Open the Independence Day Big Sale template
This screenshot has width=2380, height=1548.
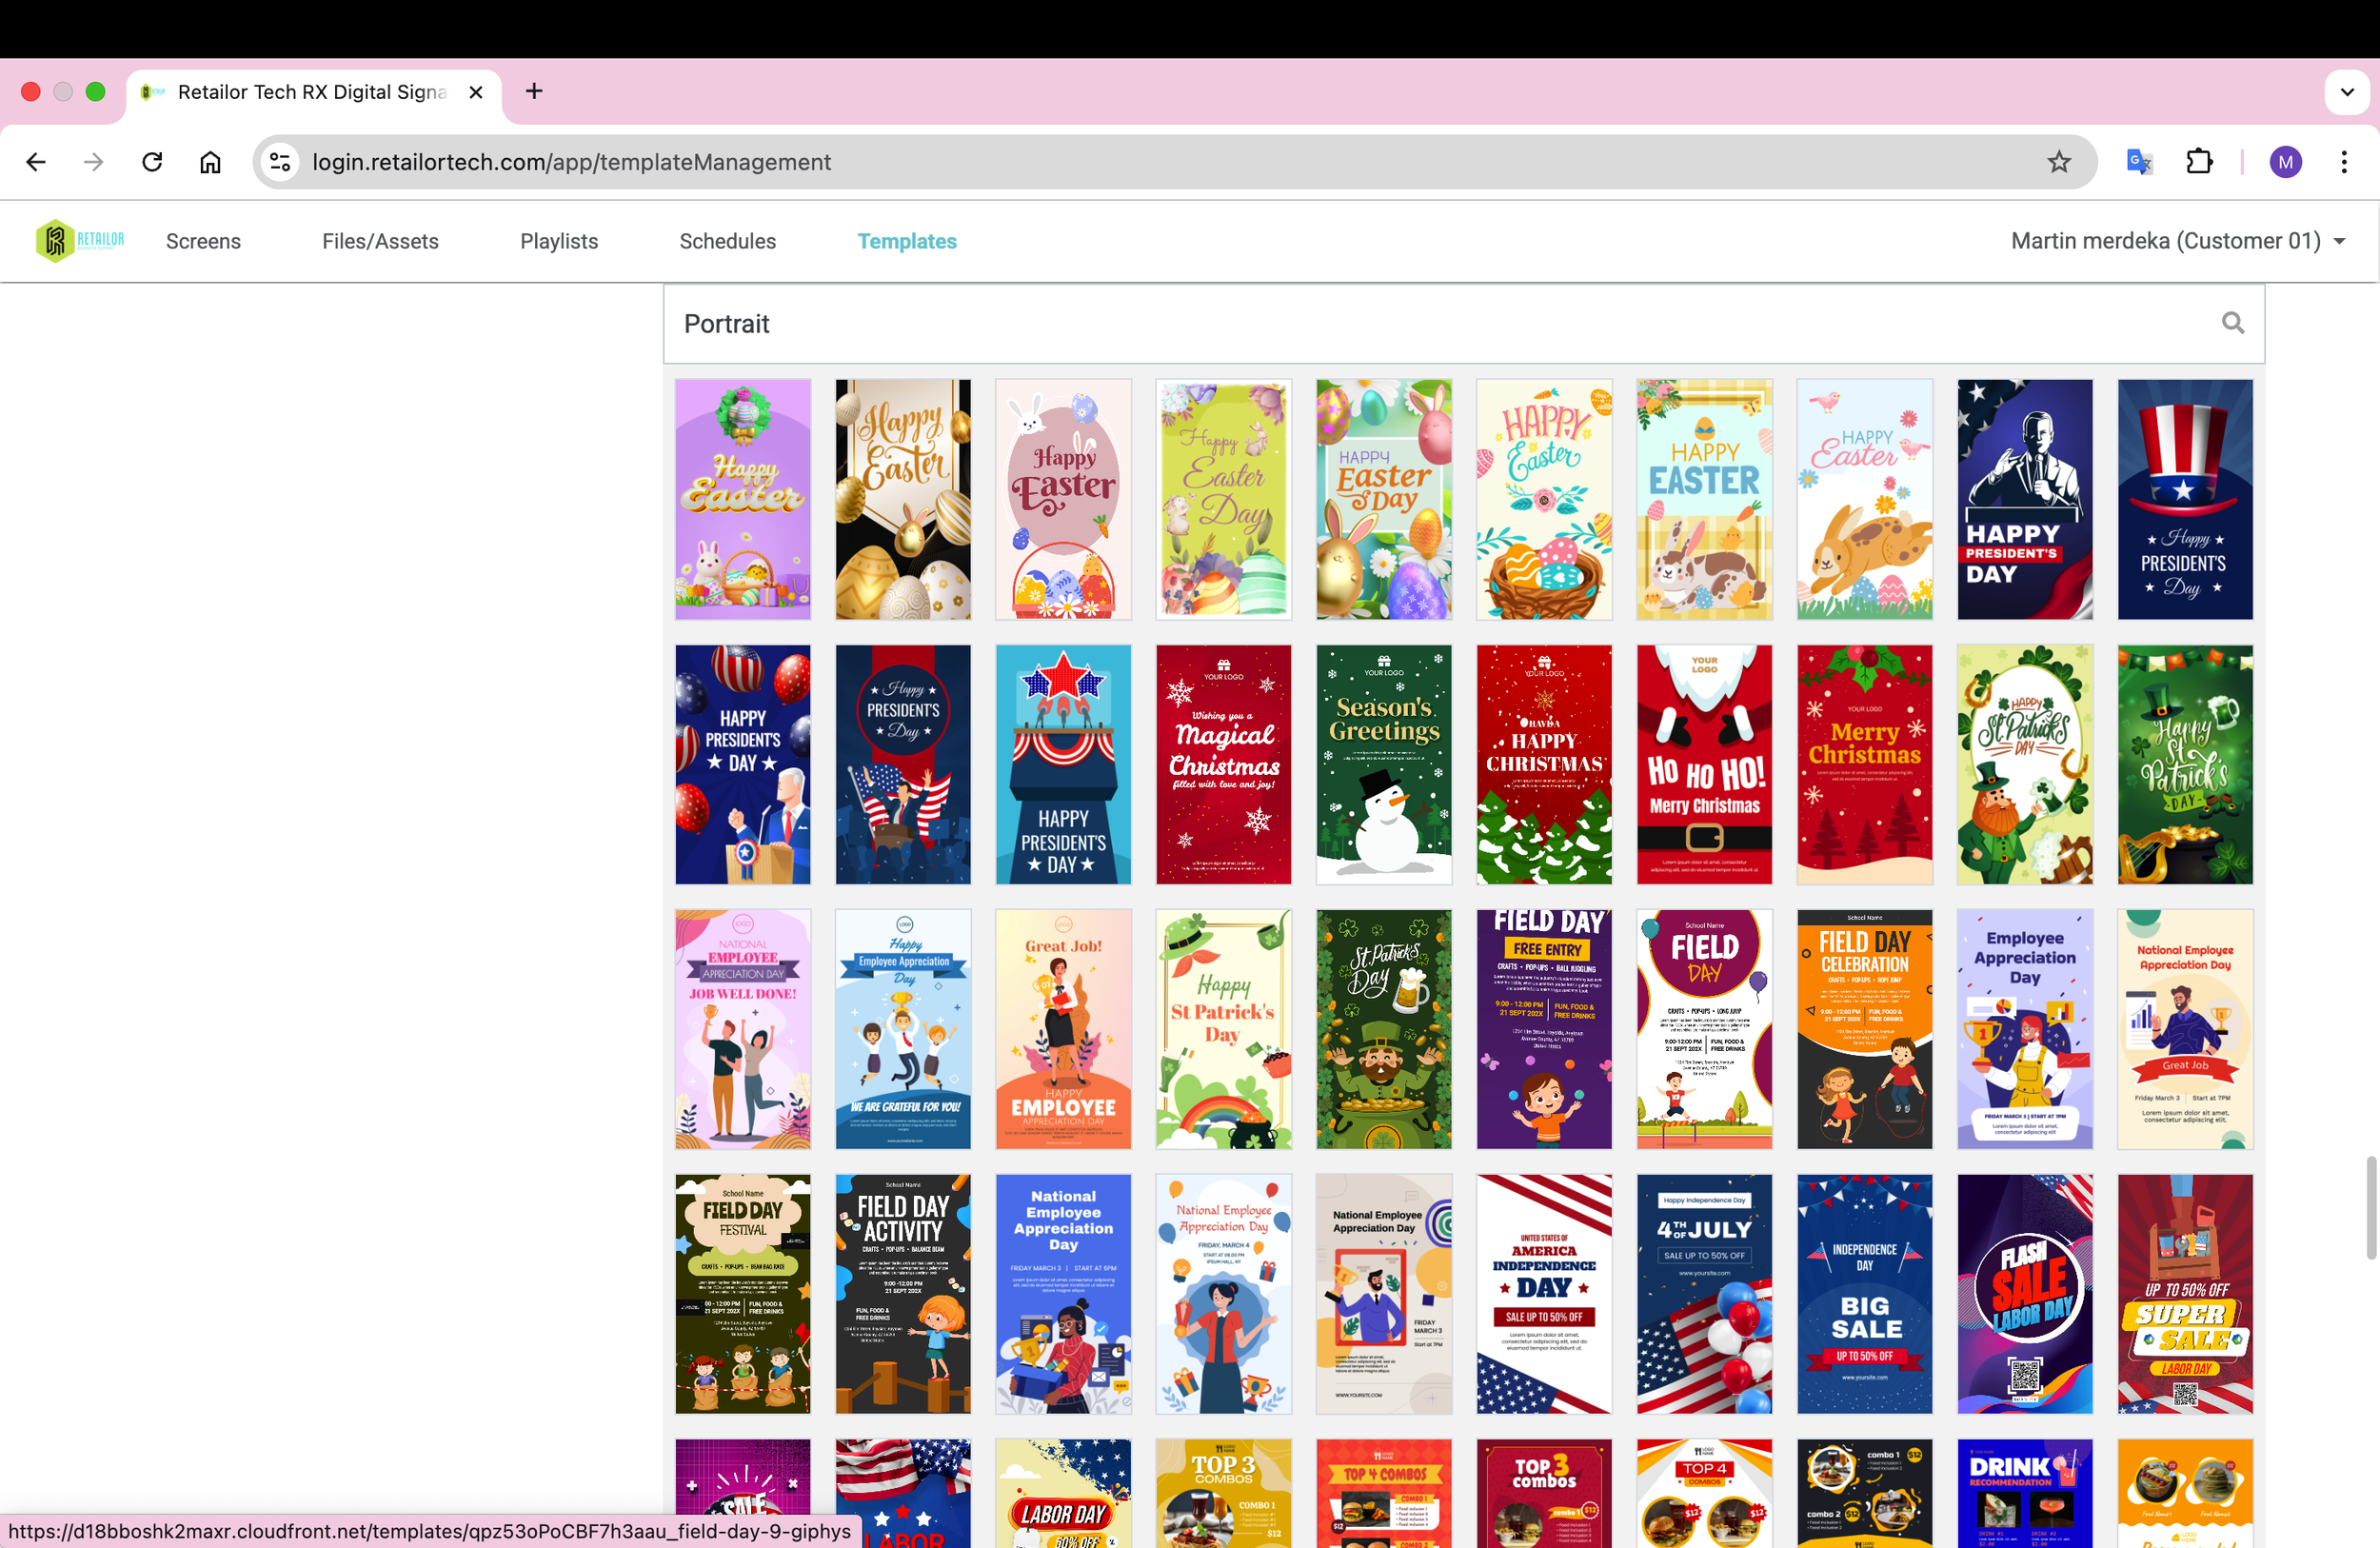1864,1294
